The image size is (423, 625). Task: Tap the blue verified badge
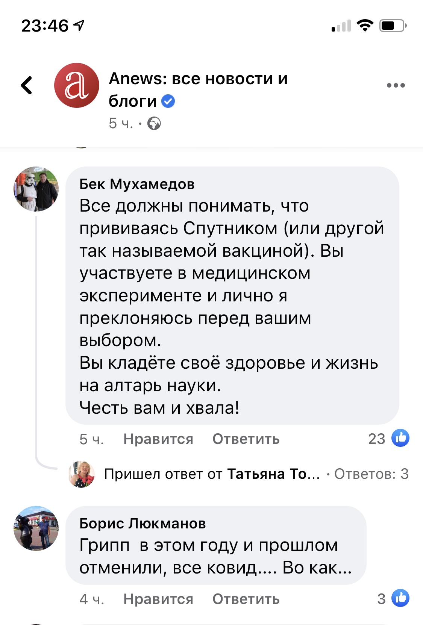click(168, 101)
